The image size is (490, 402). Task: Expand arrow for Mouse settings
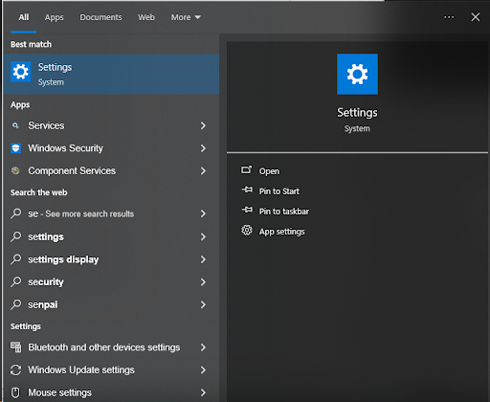pyautogui.click(x=203, y=392)
